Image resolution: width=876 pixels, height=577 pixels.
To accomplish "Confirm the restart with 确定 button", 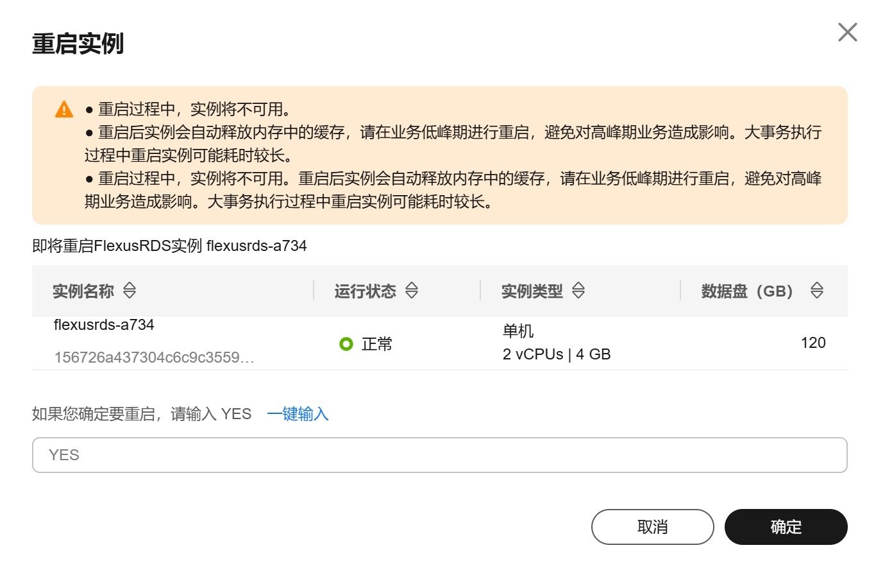I will click(786, 527).
